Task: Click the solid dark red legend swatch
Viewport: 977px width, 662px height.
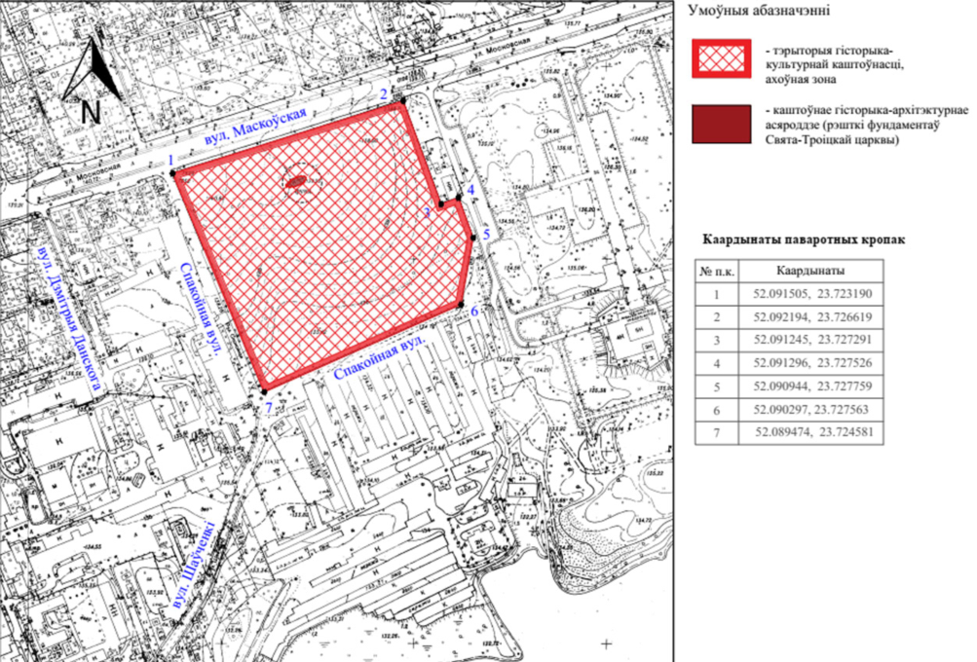Action: pyautogui.click(x=721, y=125)
